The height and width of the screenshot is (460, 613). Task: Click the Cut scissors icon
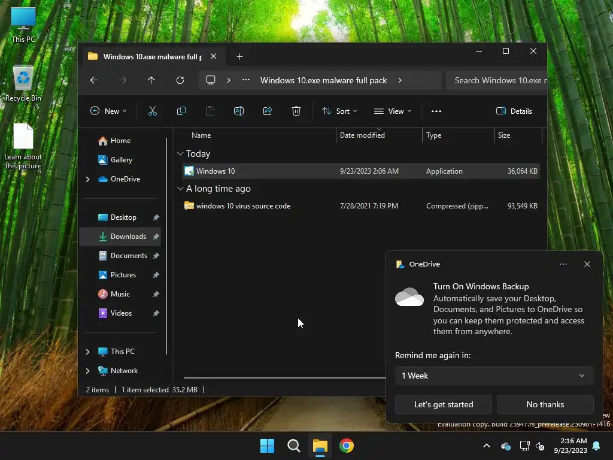pos(153,111)
